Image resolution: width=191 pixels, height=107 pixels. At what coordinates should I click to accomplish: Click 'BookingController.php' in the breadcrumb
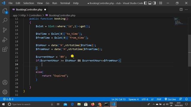click(x=62, y=15)
